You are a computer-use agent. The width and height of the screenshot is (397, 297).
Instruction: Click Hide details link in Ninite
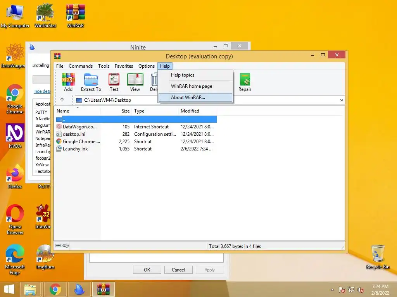(x=42, y=91)
